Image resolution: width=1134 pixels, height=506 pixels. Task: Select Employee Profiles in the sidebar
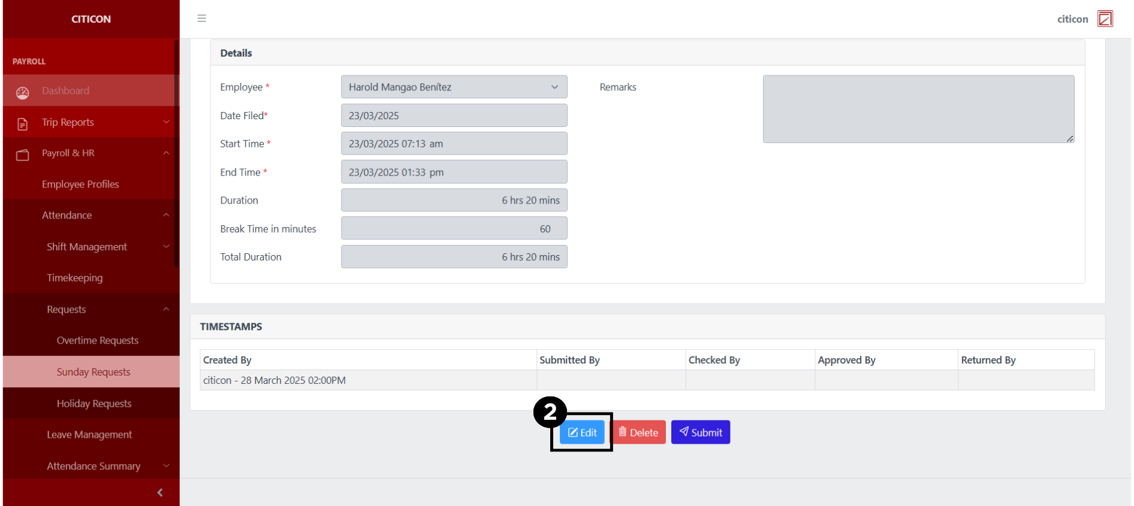click(80, 184)
